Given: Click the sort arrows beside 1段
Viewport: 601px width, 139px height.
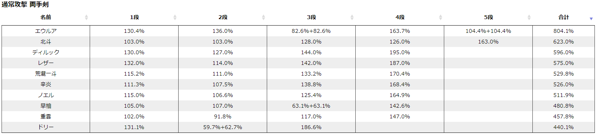Looking at the screenshot, I should pyautogui.click(x=175, y=18).
